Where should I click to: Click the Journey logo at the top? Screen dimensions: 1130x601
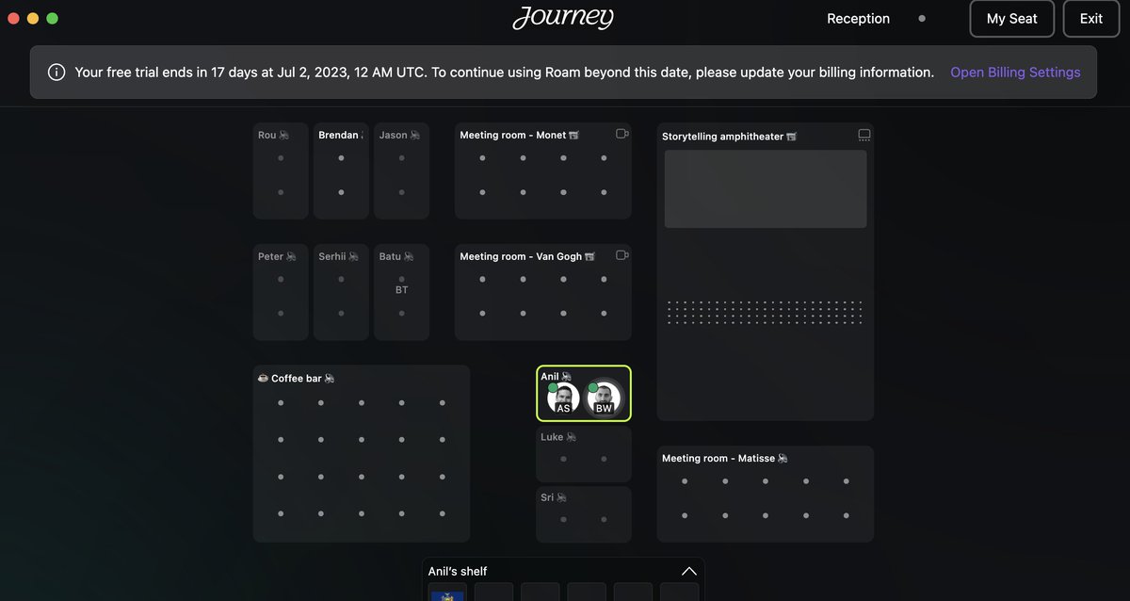coord(563,17)
